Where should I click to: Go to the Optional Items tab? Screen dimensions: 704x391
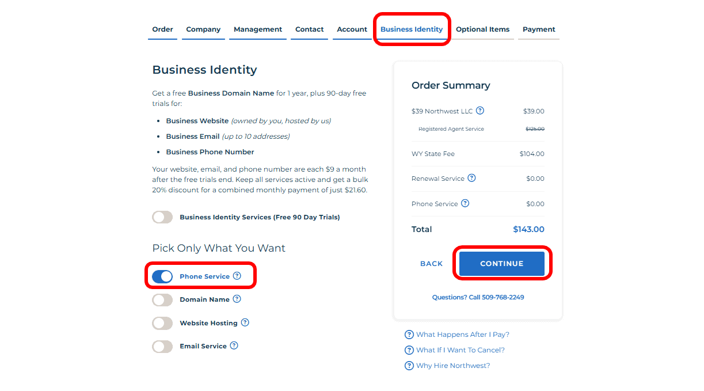(482, 29)
